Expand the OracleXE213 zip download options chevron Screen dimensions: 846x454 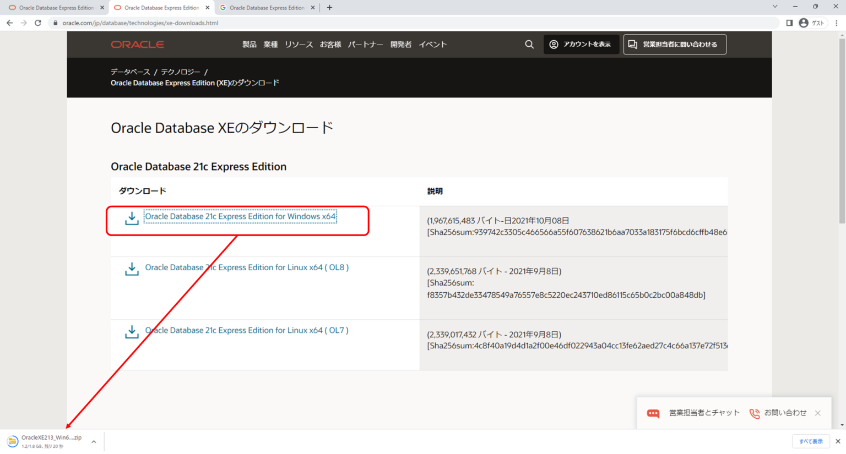point(94,441)
